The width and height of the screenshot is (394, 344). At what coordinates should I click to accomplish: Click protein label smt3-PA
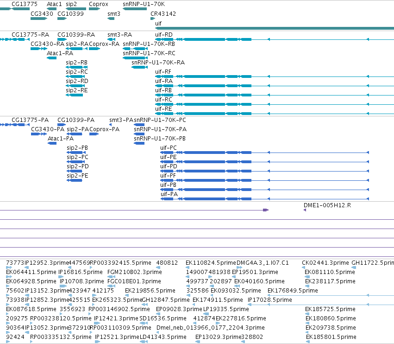(121, 120)
